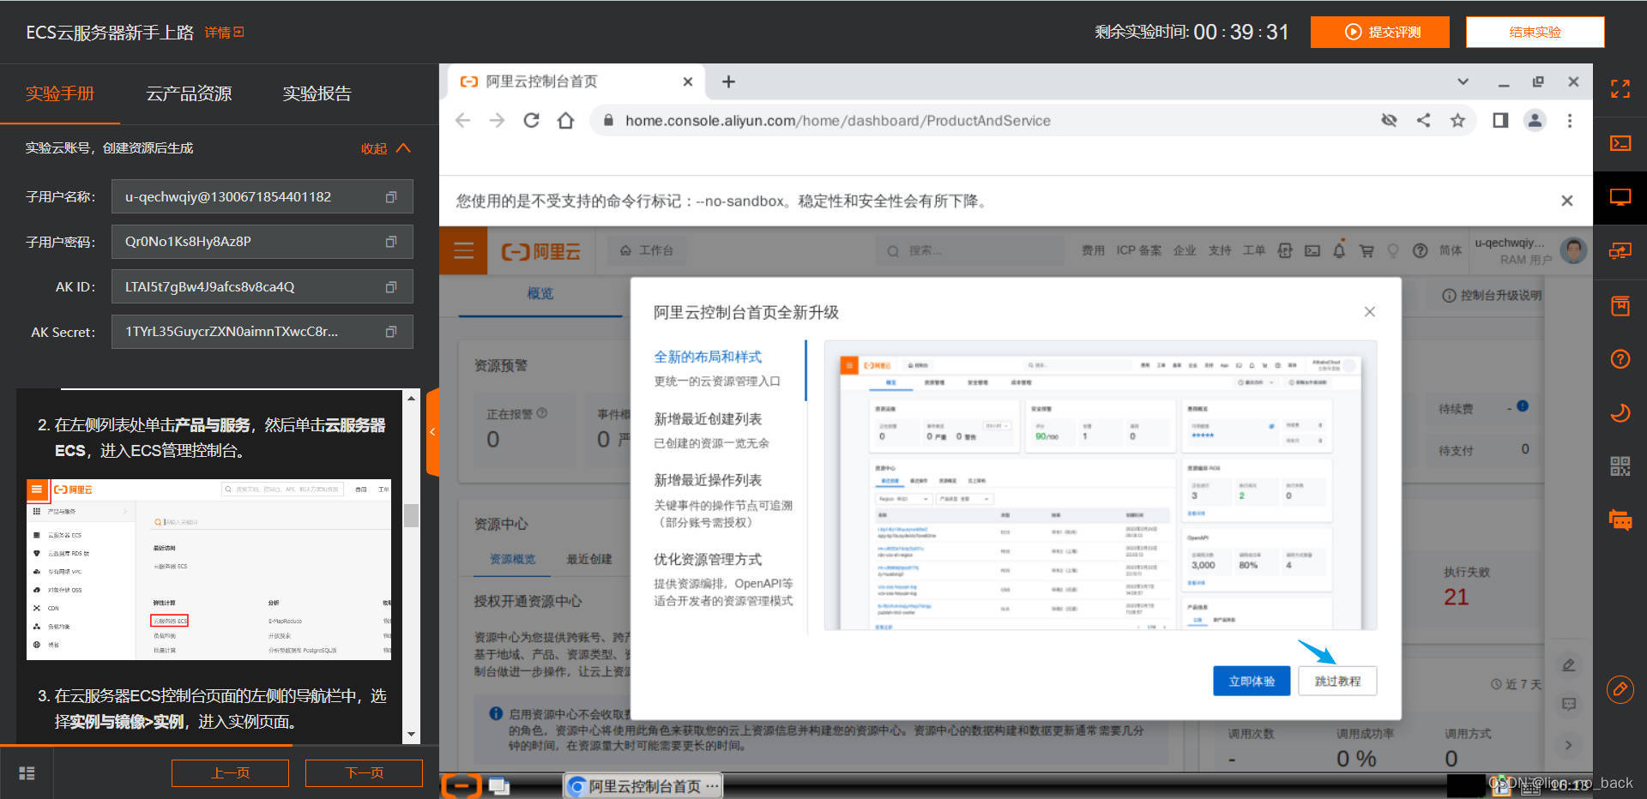Open the 详情 link beside the title

click(x=224, y=33)
